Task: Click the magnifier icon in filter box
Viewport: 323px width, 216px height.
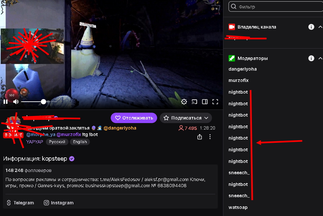Action: pos(234,6)
